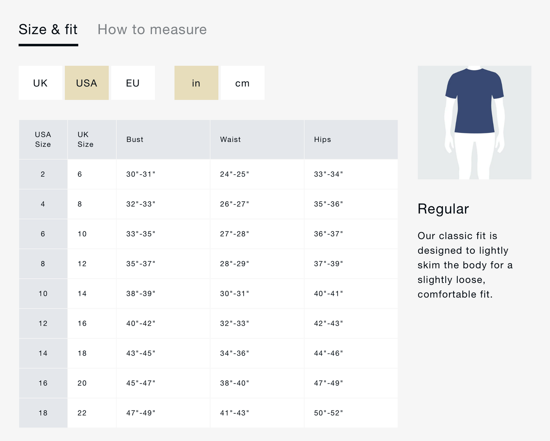Select the USA size region
Image resolution: width=550 pixels, height=441 pixels.
click(86, 83)
